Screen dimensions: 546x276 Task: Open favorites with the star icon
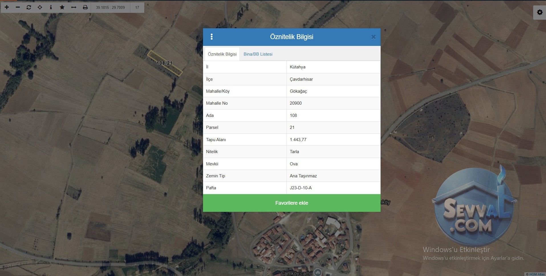click(62, 7)
